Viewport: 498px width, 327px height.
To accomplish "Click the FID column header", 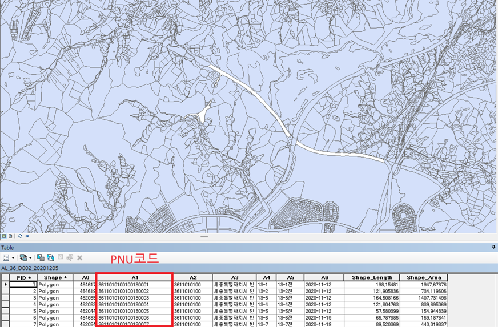I will click(x=23, y=277).
